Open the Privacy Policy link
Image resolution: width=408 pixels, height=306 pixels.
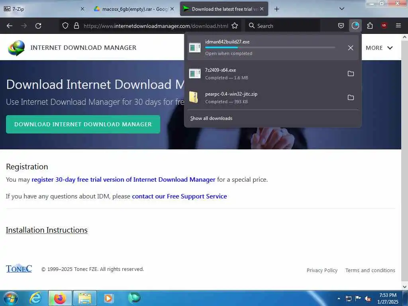(322, 271)
